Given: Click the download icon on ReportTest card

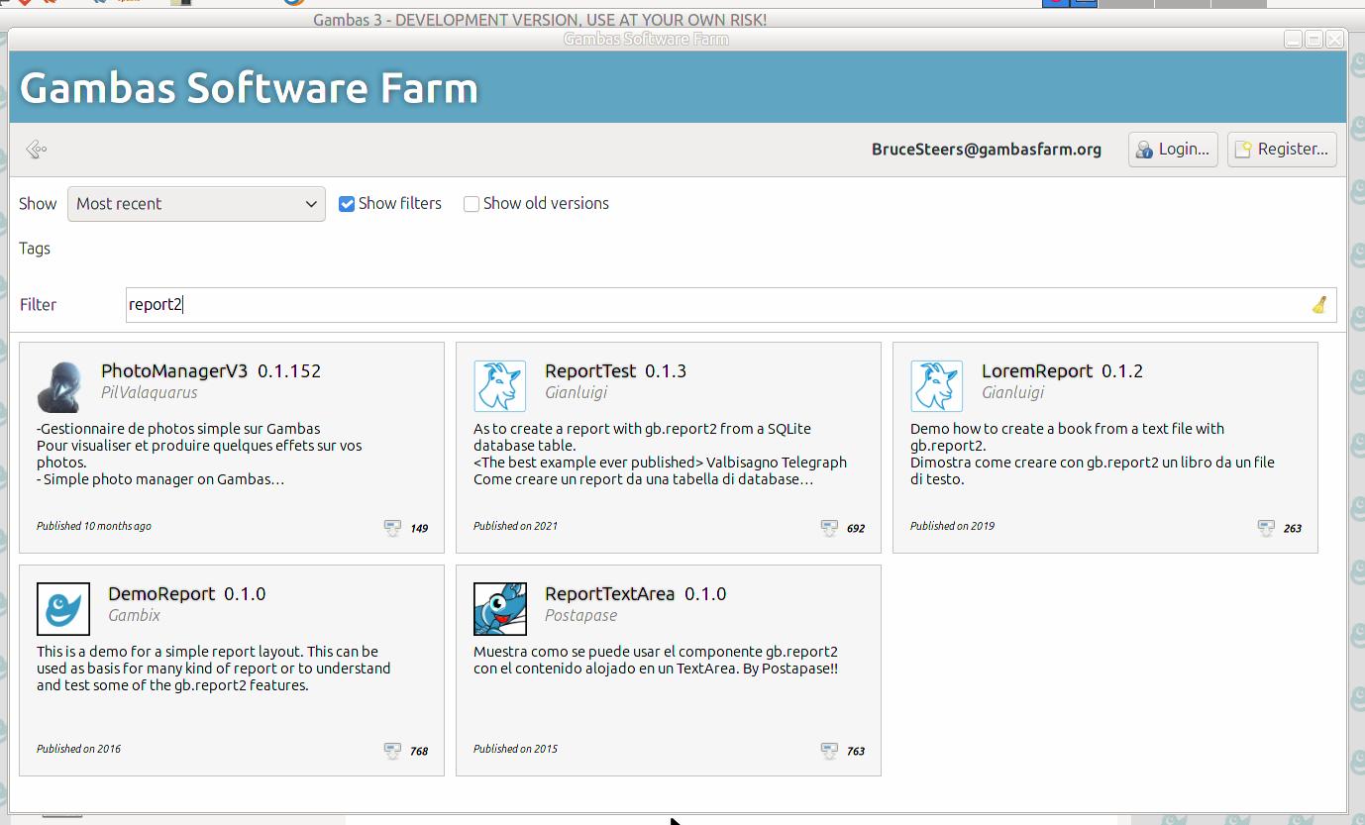Looking at the screenshot, I should pos(829,528).
